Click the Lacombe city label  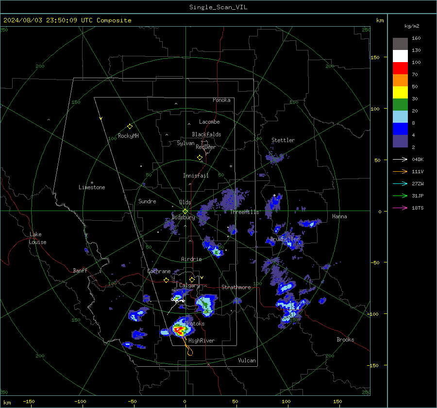coord(209,122)
